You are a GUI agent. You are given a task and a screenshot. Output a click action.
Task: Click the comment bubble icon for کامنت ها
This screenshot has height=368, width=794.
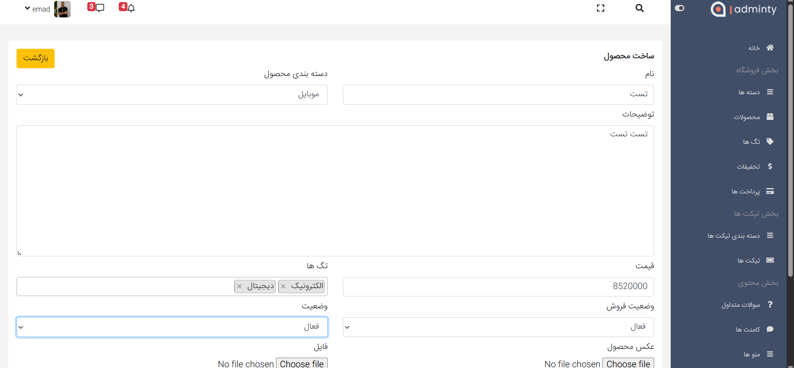point(770,329)
